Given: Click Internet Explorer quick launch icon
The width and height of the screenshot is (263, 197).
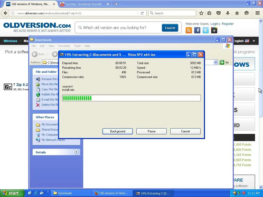Looking at the screenshot, I should (x=36, y=193).
